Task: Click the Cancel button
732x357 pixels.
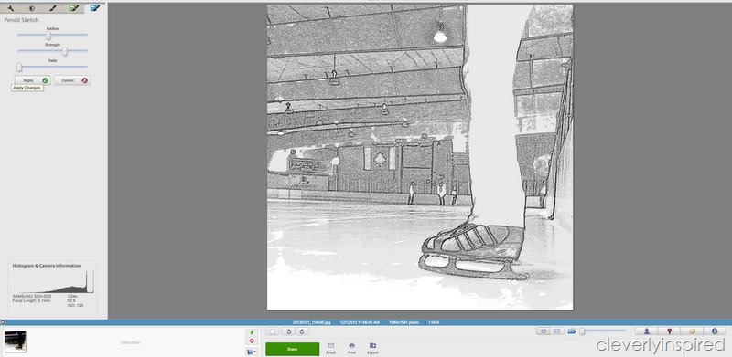Action: tap(72, 80)
